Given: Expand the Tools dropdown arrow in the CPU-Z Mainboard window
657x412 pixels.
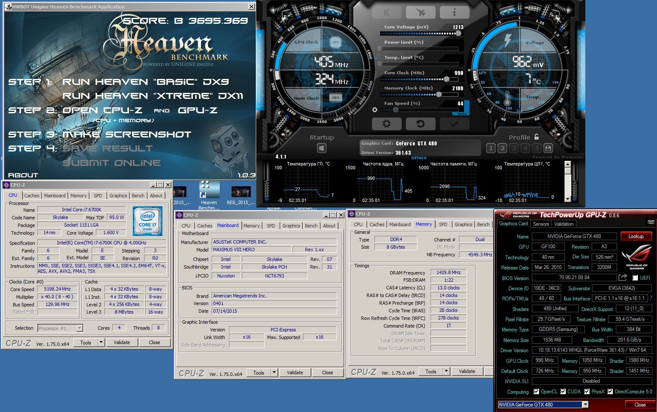Looking at the screenshot, I should click(274, 373).
